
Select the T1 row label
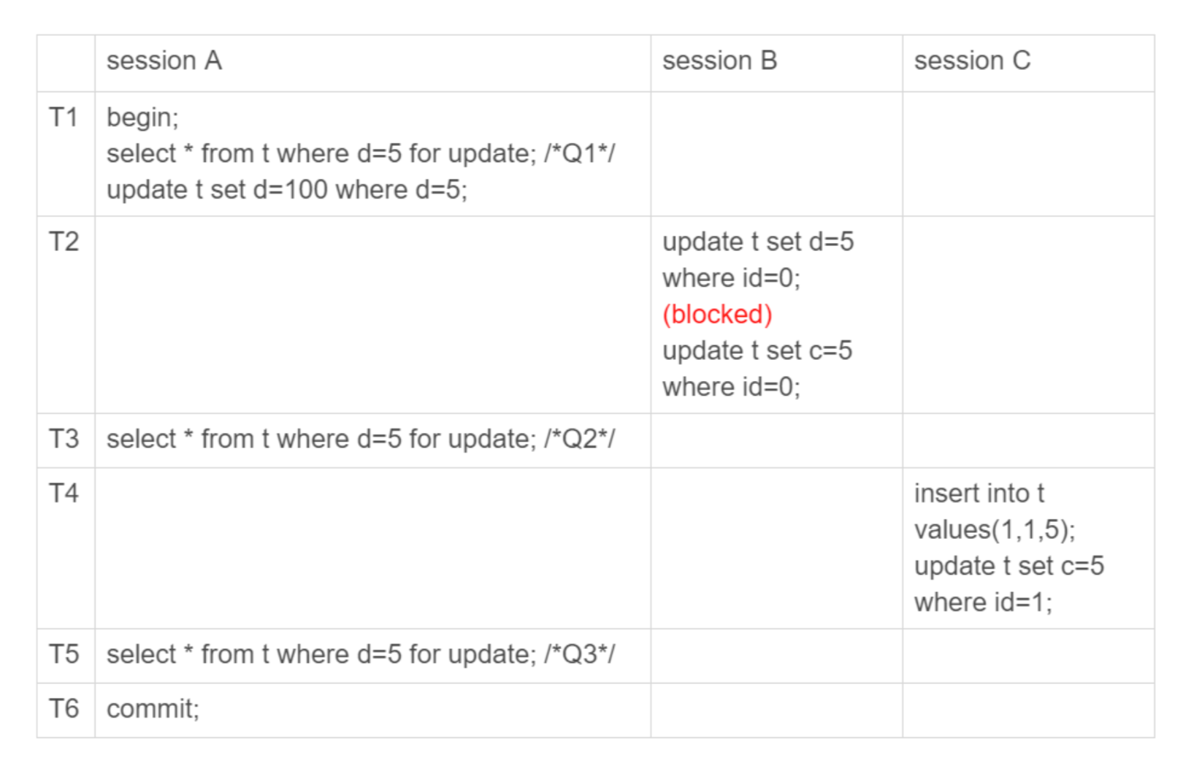point(64,117)
